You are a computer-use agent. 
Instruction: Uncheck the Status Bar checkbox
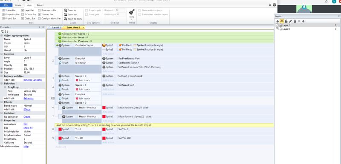pos(3,10)
